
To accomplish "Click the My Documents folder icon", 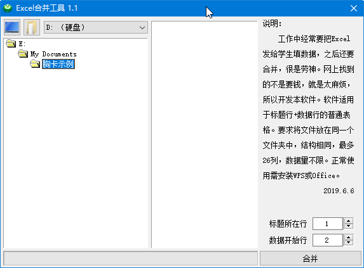I will coord(23,54).
